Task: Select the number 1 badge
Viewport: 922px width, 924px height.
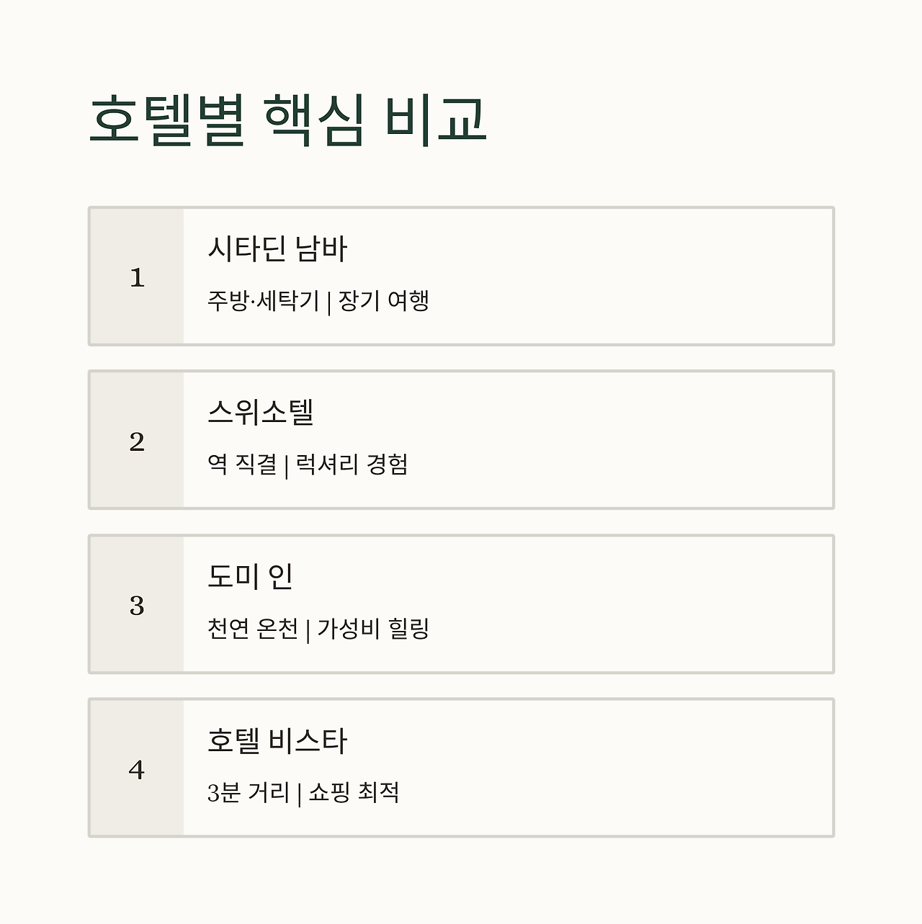Action: tap(137, 277)
